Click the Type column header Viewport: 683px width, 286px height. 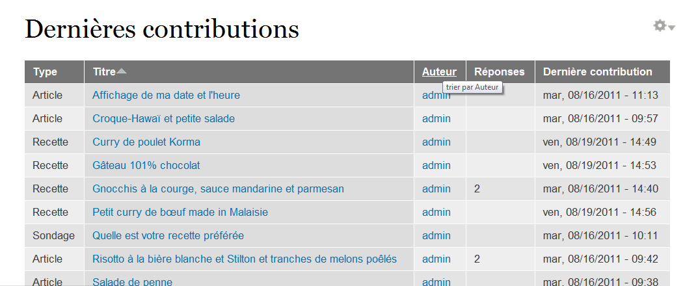[x=45, y=72]
